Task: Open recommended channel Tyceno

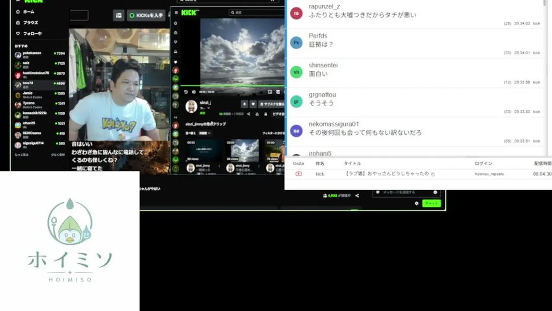Action: click(x=39, y=104)
